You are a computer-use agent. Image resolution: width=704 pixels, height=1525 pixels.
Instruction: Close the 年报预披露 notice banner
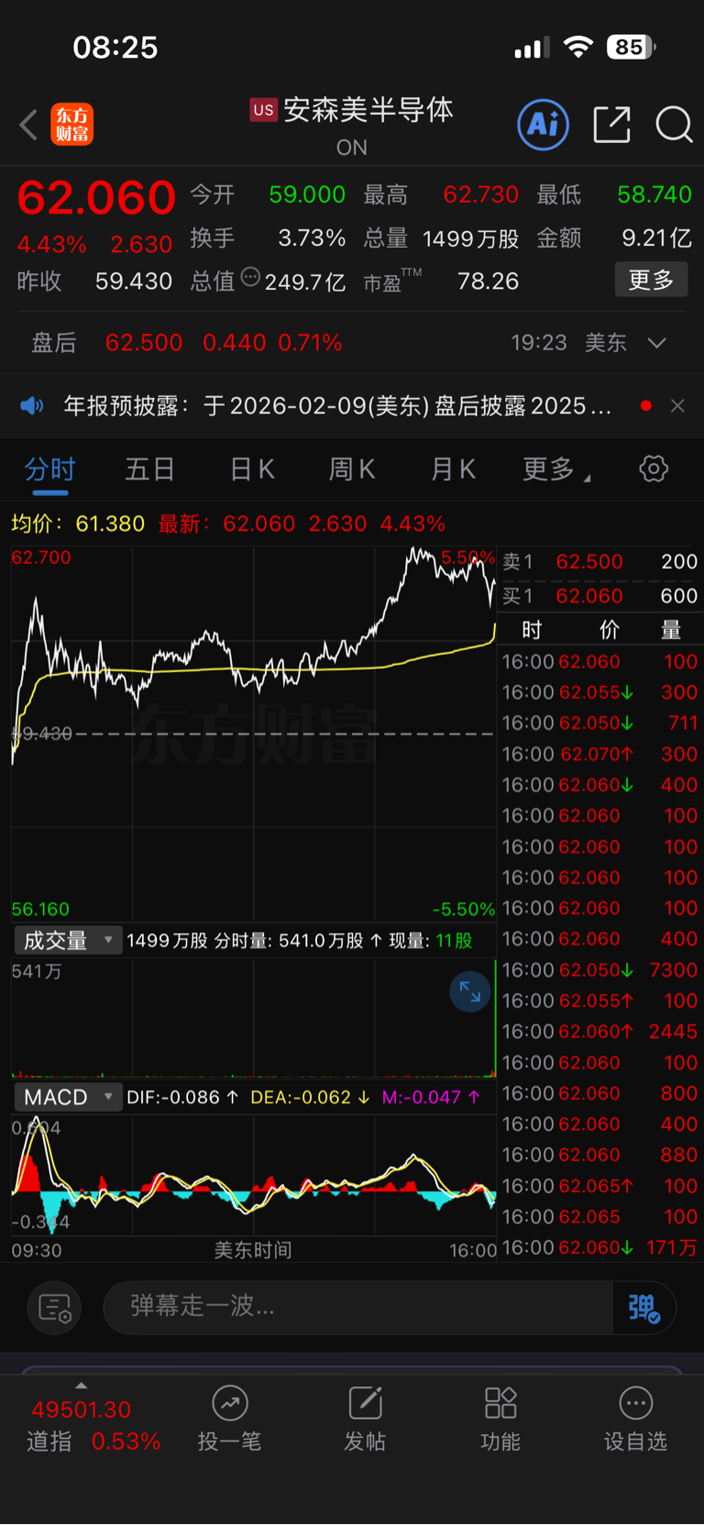677,405
